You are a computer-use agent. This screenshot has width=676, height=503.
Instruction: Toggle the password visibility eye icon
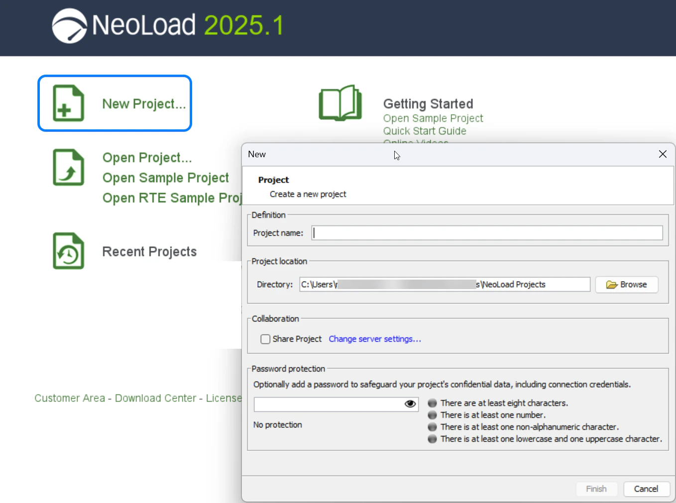410,403
